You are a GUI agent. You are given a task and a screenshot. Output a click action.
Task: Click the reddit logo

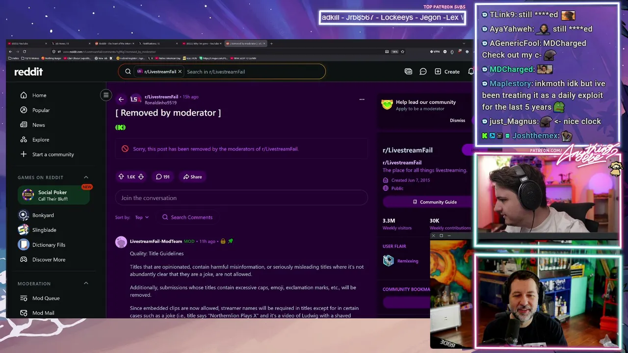(x=28, y=72)
